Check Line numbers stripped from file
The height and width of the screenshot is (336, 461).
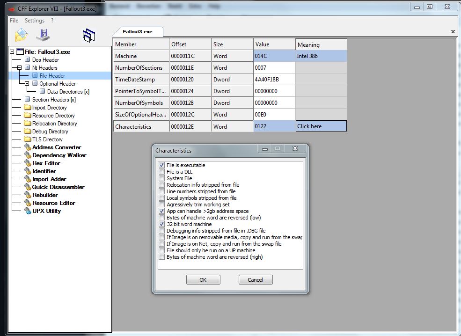[x=162, y=191]
